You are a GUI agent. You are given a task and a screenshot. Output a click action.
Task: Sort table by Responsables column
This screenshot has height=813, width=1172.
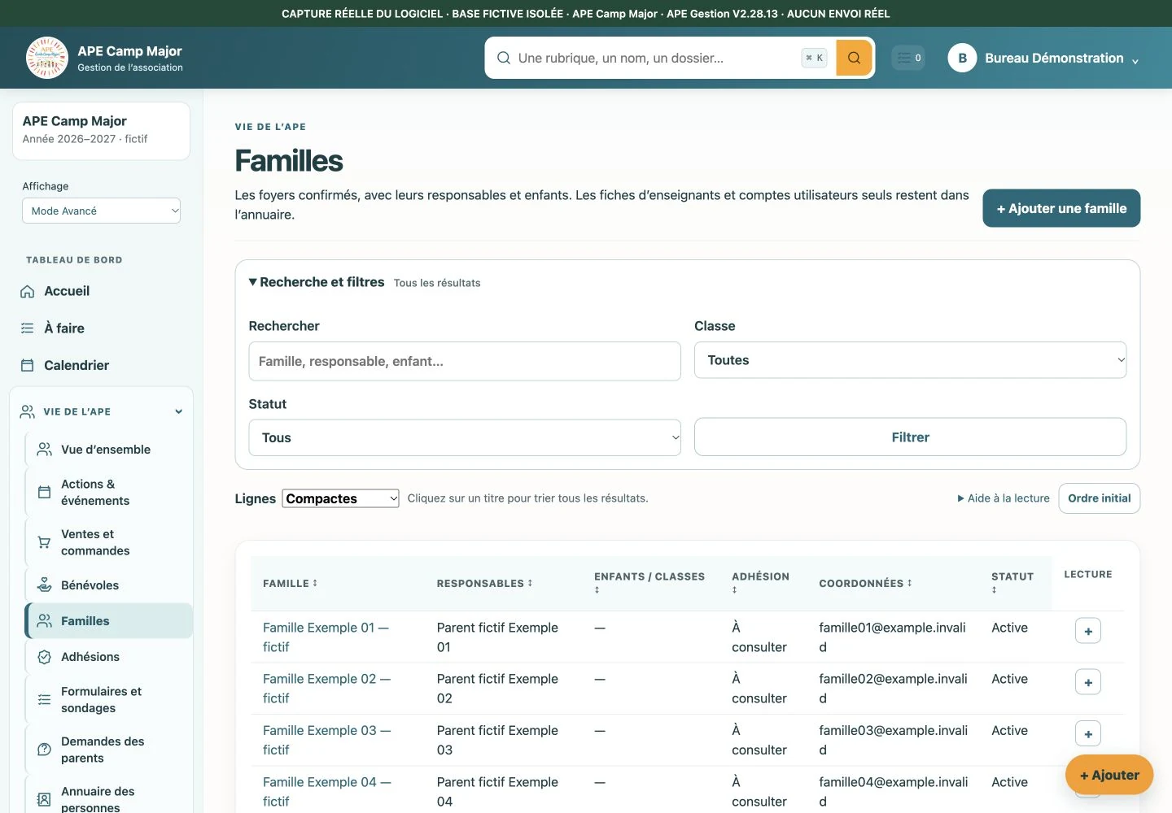coord(484,584)
